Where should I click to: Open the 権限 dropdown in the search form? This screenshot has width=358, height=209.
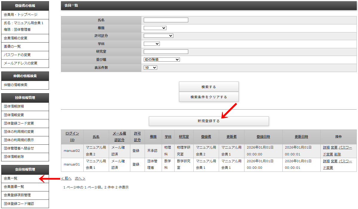click(x=155, y=28)
